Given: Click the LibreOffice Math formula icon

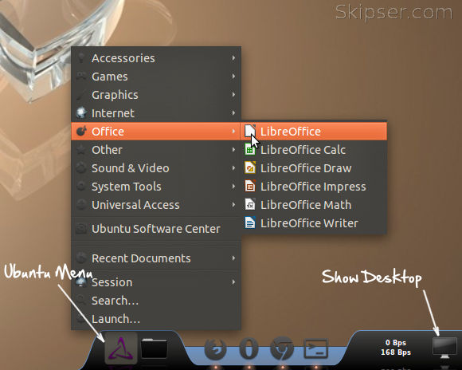Looking at the screenshot, I should (x=250, y=204).
